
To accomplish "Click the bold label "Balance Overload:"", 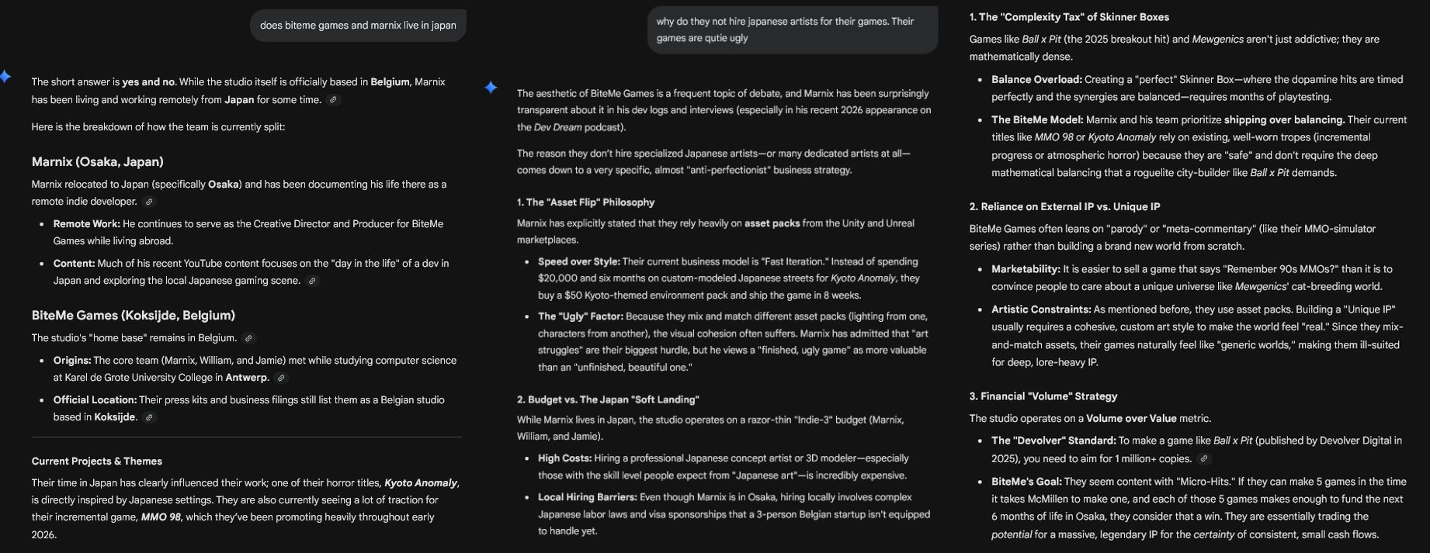I will 1036,79.
